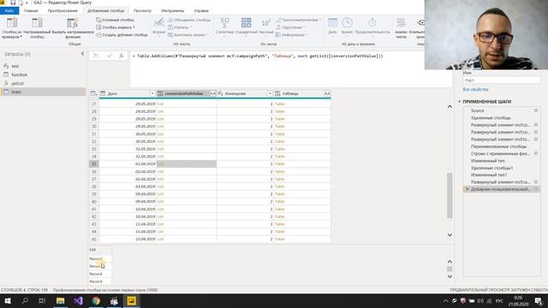The image size is (548, 308).
Task: Select the test query
Action: (x=43, y=66)
